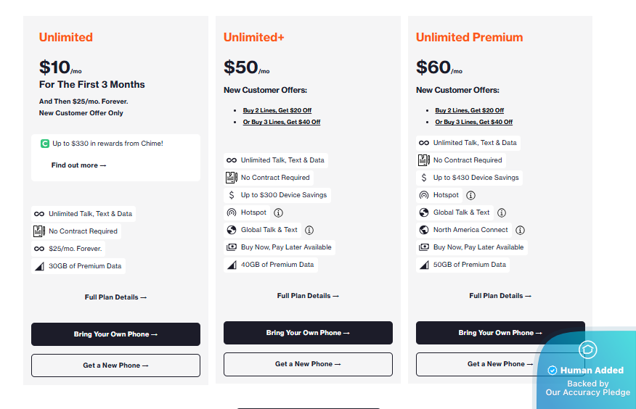The image size is (636, 409).
Task: Click Global Talk & Text info icon in Unlimited+
Action: pos(309,230)
